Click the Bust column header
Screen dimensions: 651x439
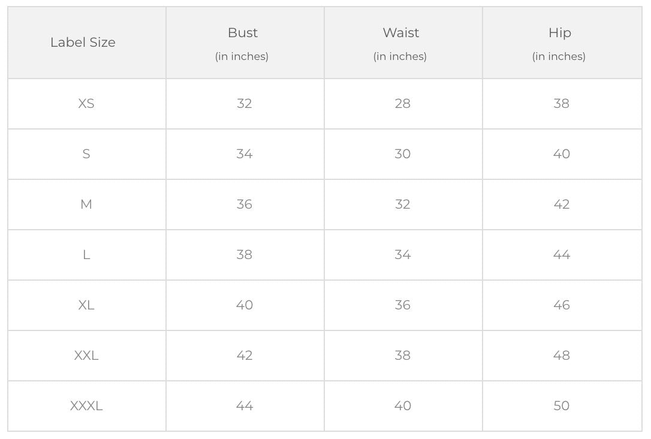243,33
